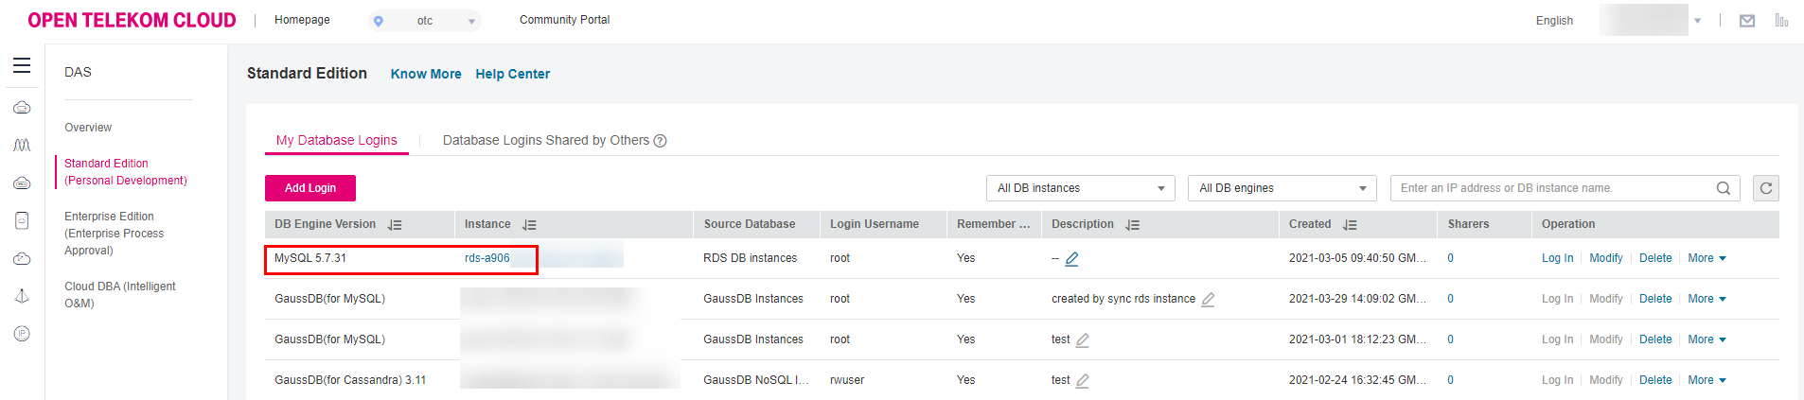
Task: Edit description of MySQL 5.7.31 login
Action: click(1071, 258)
